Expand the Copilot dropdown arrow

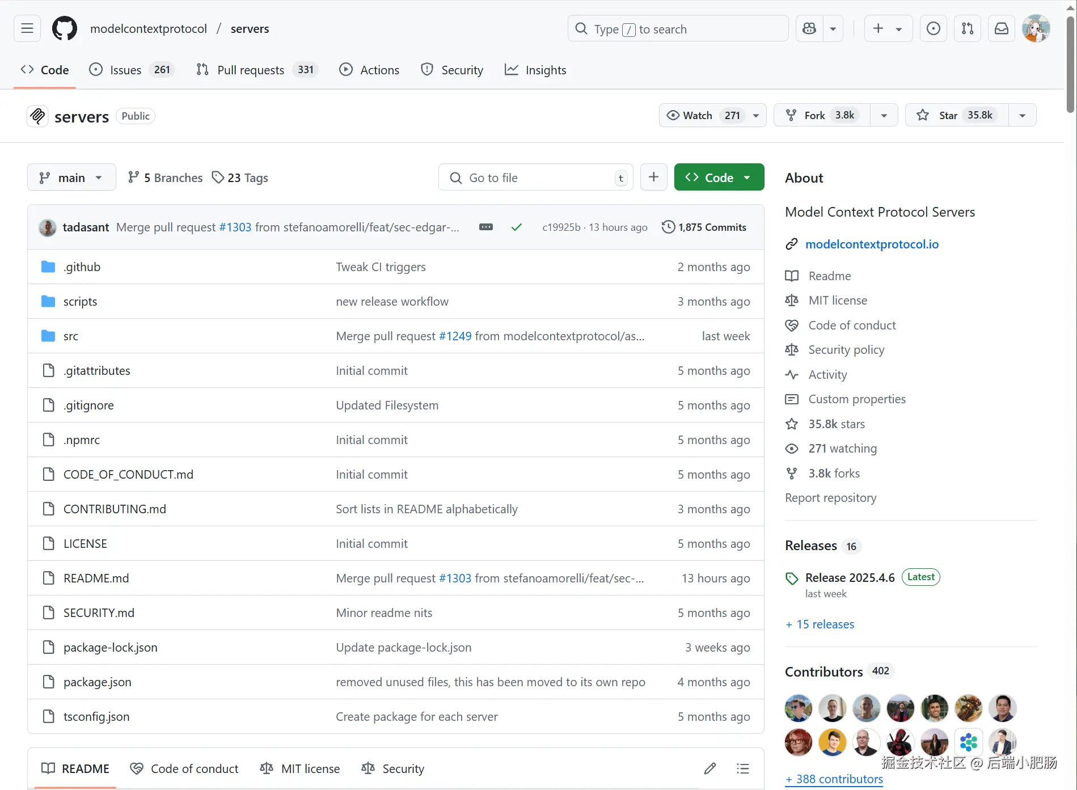click(833, 28)
